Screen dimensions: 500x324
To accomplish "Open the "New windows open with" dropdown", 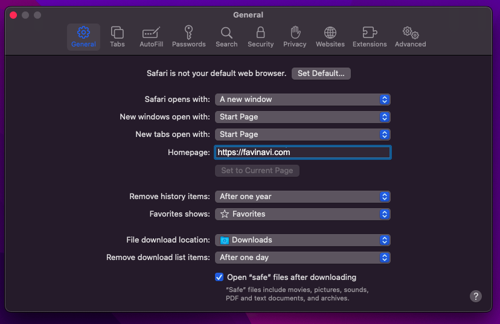I will coord(303,117).
